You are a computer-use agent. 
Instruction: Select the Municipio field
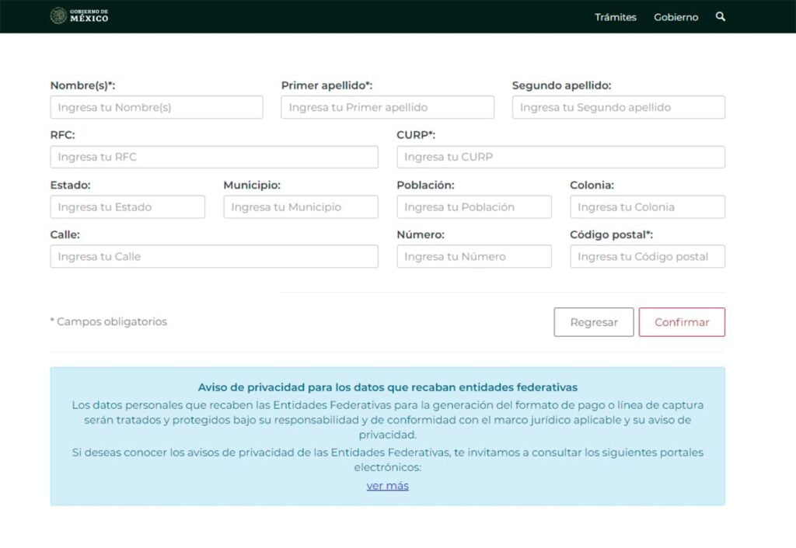pyautogui.click(x=301, y=207)
